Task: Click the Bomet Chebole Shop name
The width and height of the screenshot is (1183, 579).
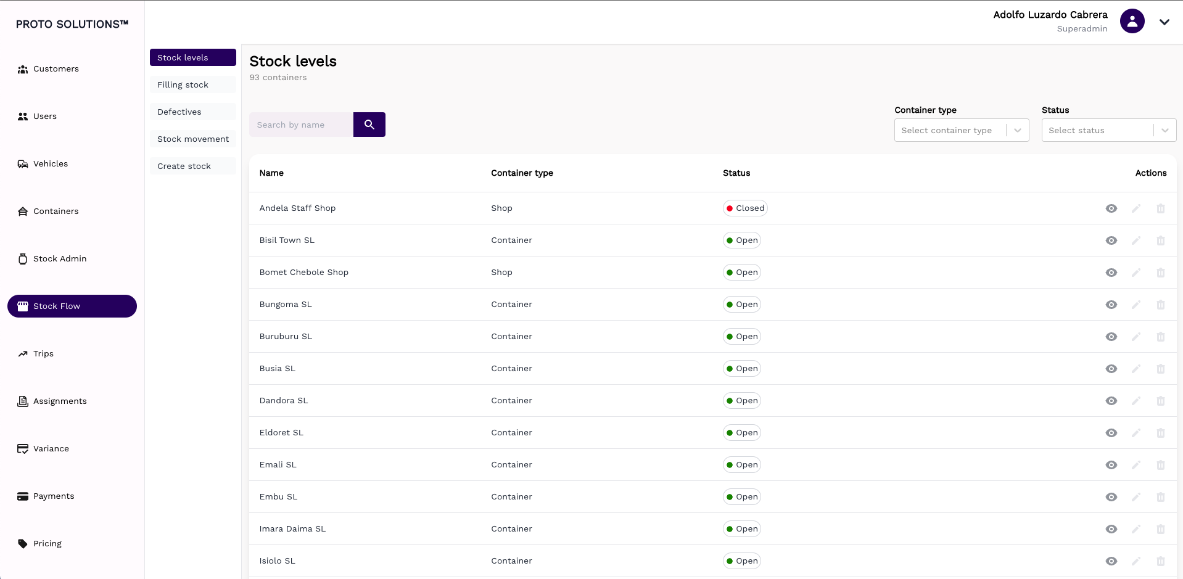Action: coord(303,273)
